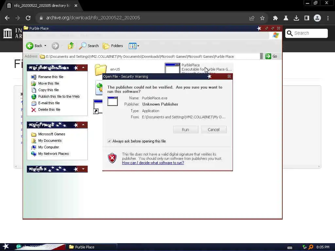
Task: Reload the archive.org page
Action: point(28,18)
